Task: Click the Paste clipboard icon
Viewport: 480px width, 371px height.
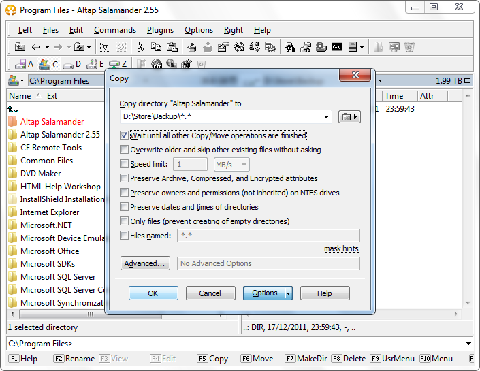Action: pyautogui.click(x=172, y=47)
